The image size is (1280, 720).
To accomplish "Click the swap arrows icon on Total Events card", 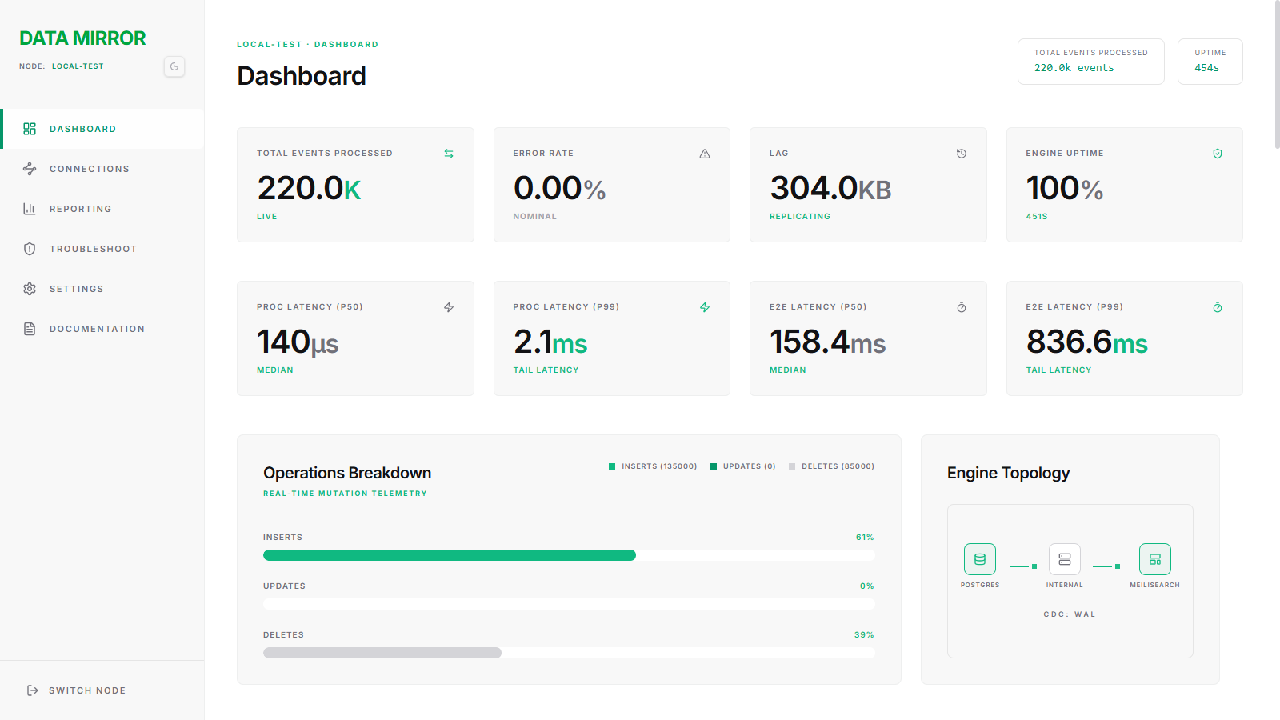I will click(449, 154).
